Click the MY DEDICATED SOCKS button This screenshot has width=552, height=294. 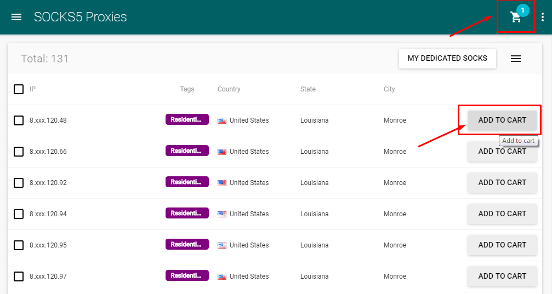click(x=447, y=59)
